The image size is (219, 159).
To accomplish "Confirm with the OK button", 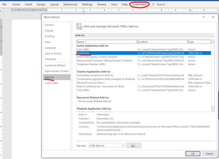I will tap(193, 154).
